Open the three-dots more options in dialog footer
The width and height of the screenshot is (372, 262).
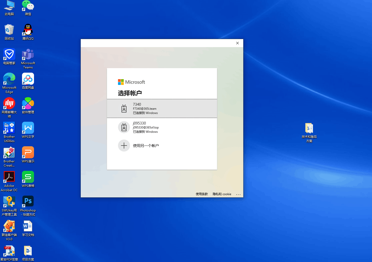pyautogui.click(x=238, y=194)
